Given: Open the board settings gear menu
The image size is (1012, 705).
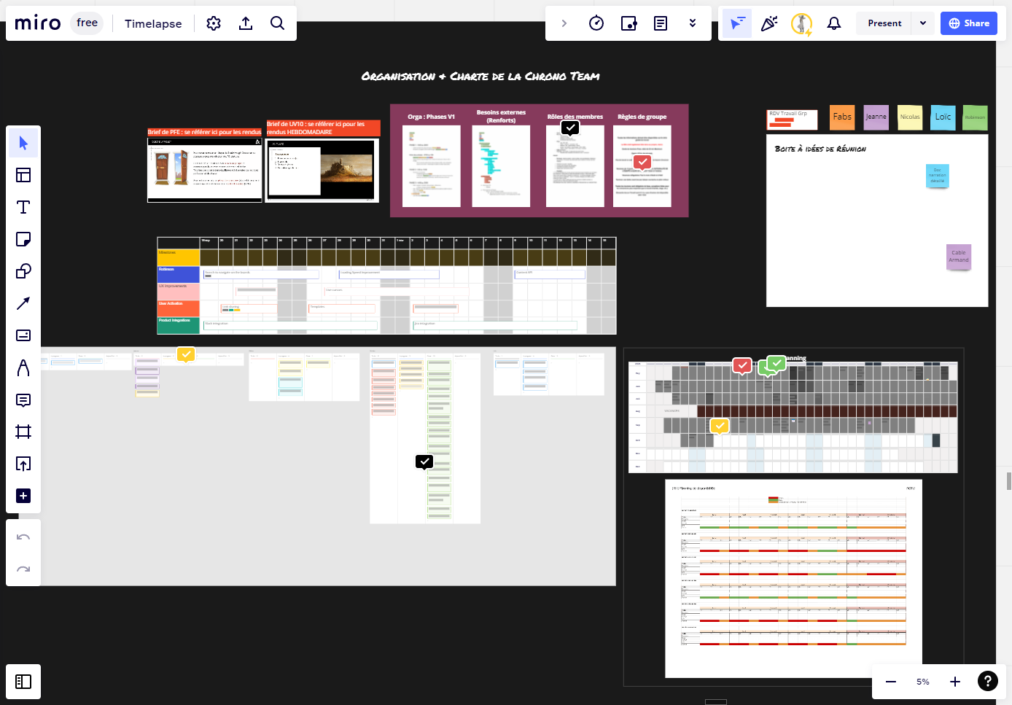Looking at the screenshot, I should pos(214,23).
